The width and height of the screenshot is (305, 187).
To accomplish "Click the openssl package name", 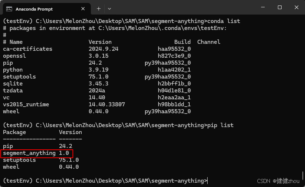I will 14,56.
